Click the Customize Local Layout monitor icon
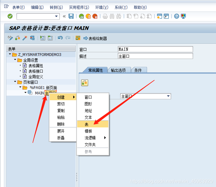The image size is (216, 187). coord(183,16)
